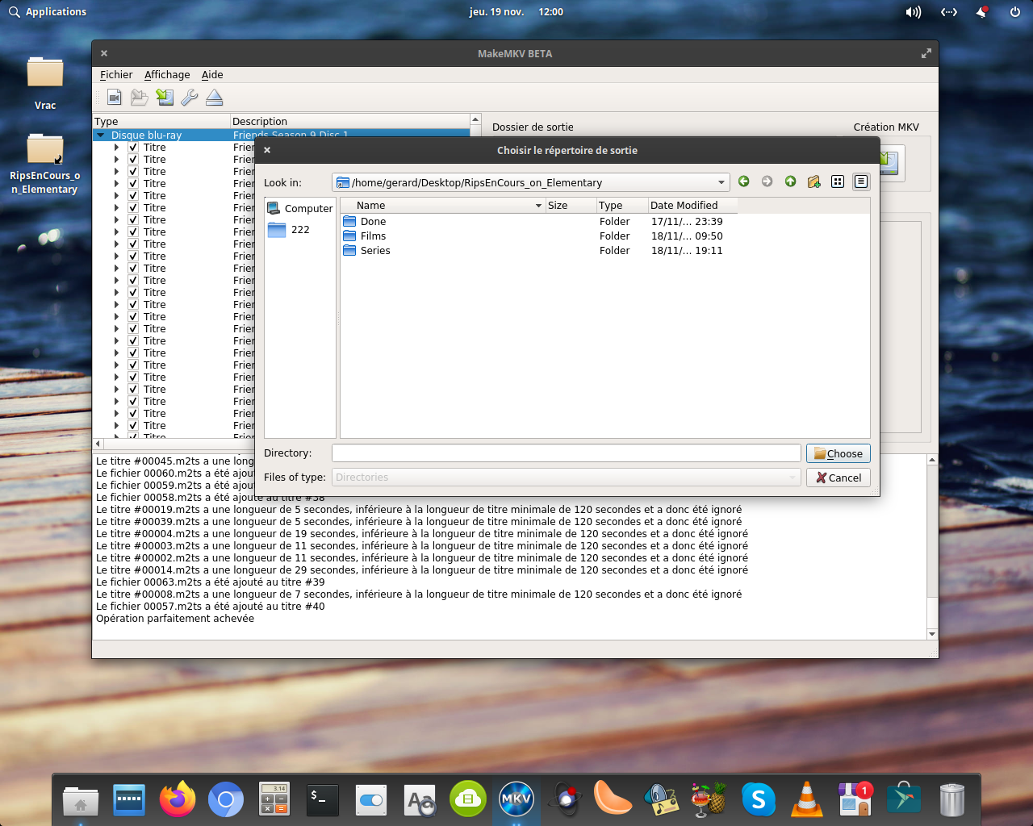This screenshot has height=826, width=1033.
Task: Close the output directory chooser dialog
Action: click(267, 150)
